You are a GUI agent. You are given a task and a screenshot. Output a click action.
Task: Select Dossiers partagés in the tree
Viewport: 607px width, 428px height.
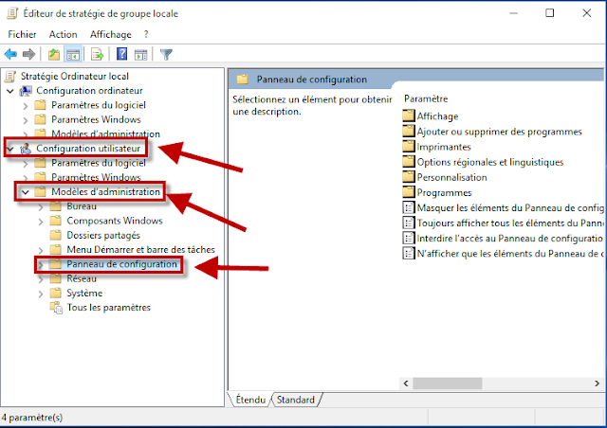(103, 235)
